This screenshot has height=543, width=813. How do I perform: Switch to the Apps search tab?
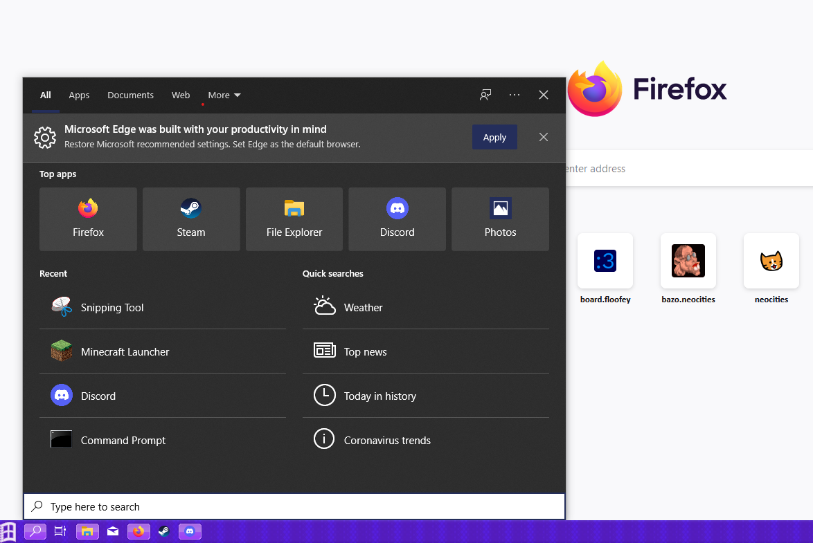click(80, 95)
